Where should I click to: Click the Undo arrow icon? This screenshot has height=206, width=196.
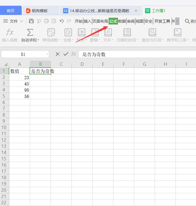tap(62, 21)
